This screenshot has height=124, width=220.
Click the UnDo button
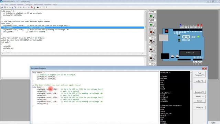point(199,81)
